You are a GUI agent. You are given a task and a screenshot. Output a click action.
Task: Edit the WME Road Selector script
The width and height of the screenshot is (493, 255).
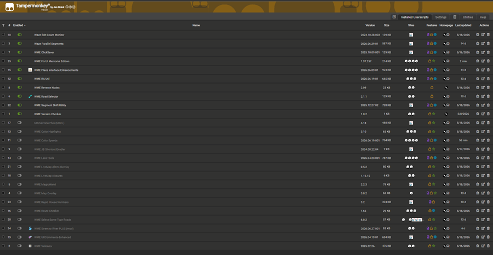(x=483, y=96)
